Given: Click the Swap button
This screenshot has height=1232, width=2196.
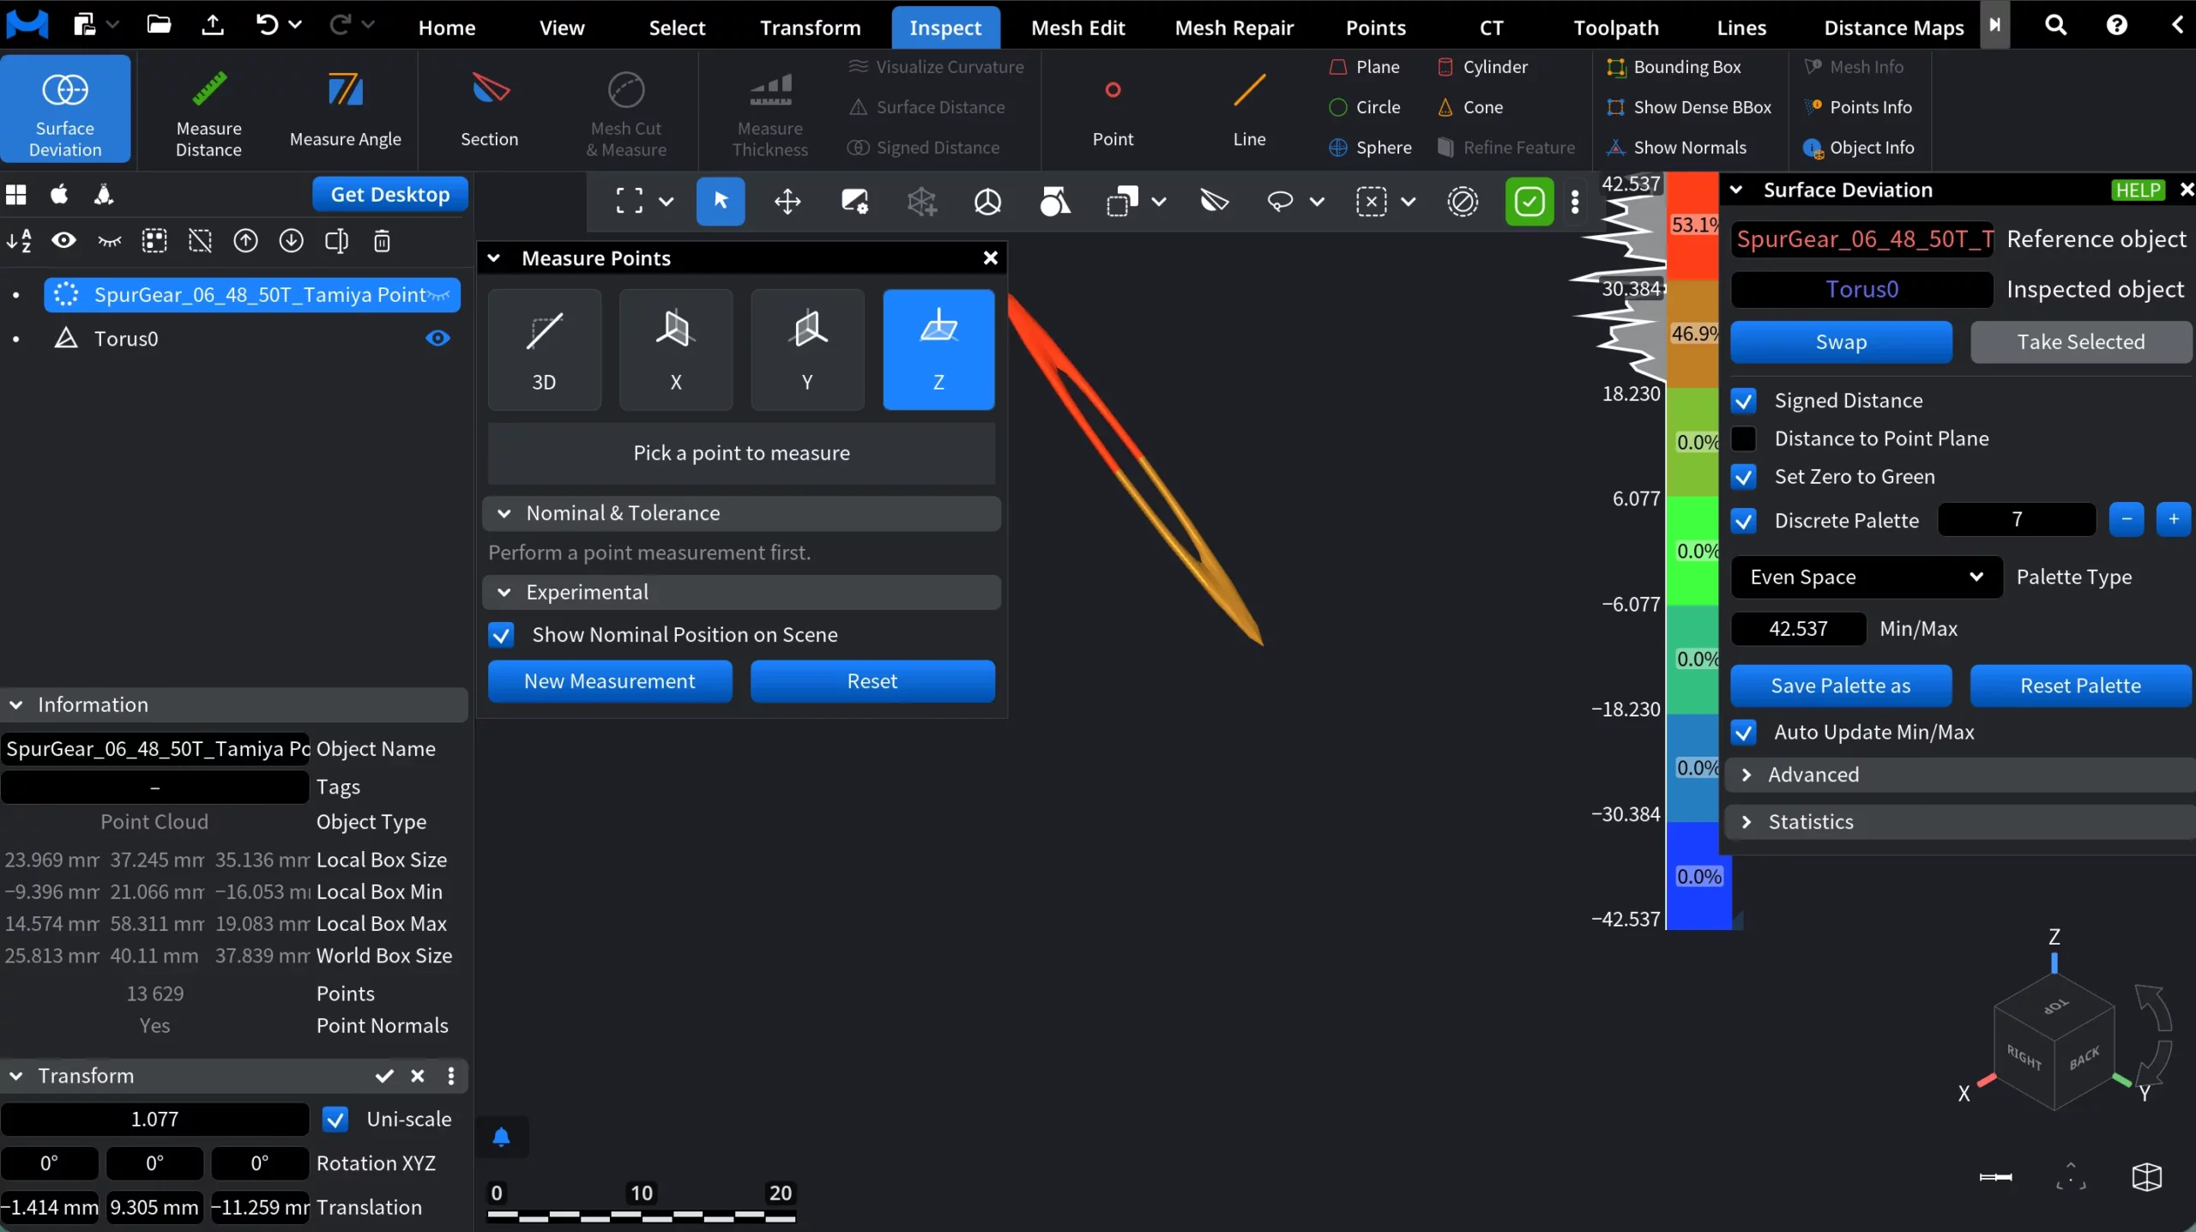Looking at the screenshot, I should coord(1841,341).
